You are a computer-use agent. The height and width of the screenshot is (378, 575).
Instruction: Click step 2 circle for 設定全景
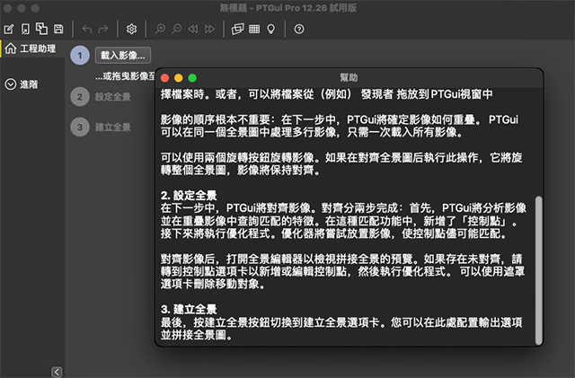tap(80, 97)
